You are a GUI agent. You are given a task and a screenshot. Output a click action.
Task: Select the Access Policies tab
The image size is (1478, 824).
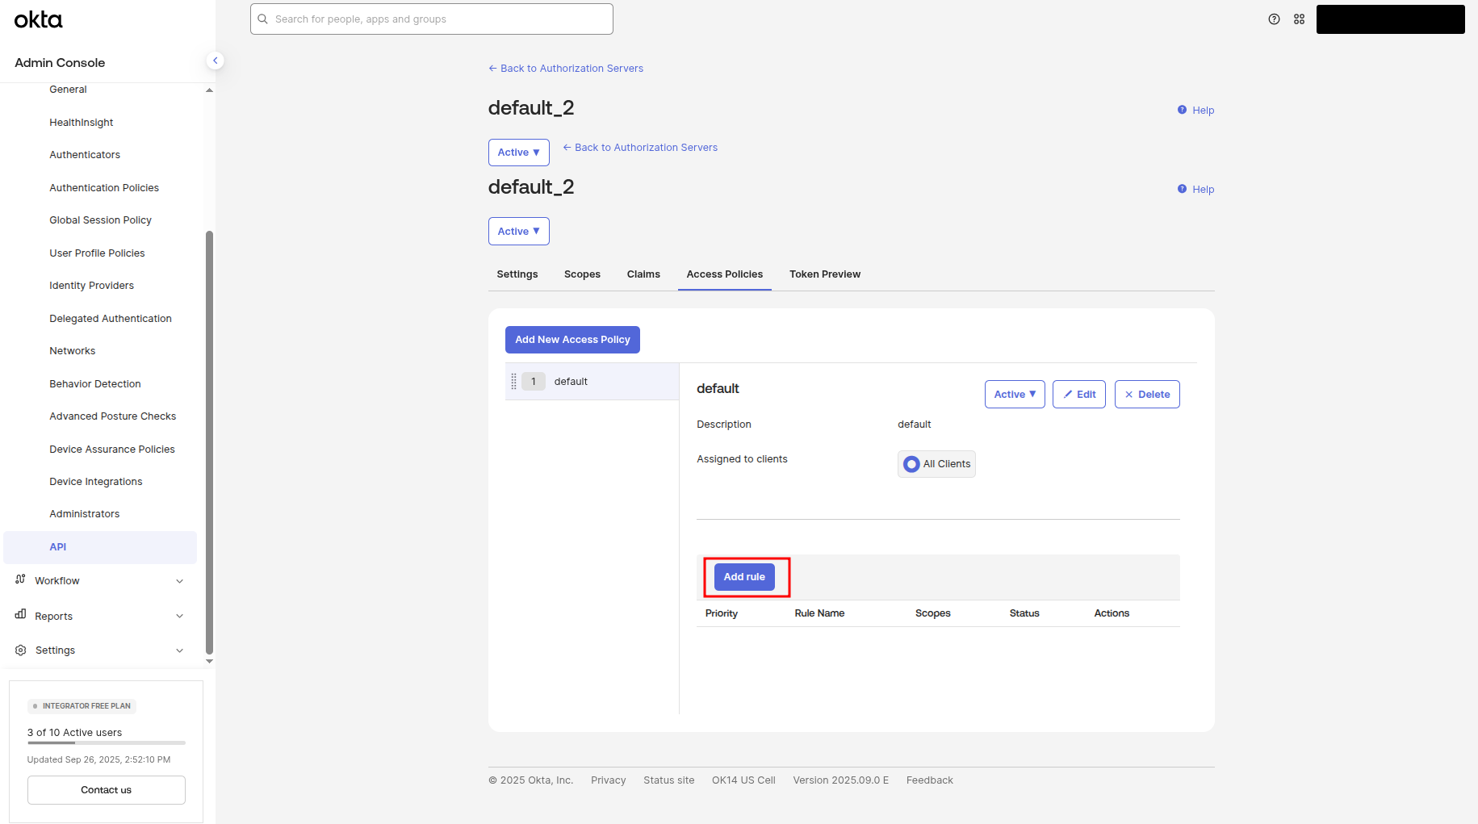725,274
